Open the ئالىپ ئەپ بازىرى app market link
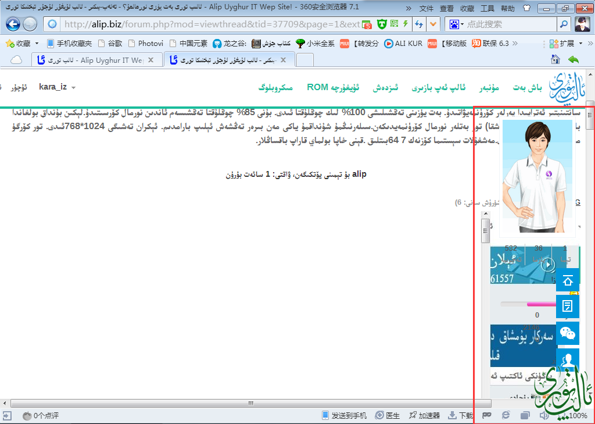The image size is (595, 424). pyautogui.click(x=438, y=88)
